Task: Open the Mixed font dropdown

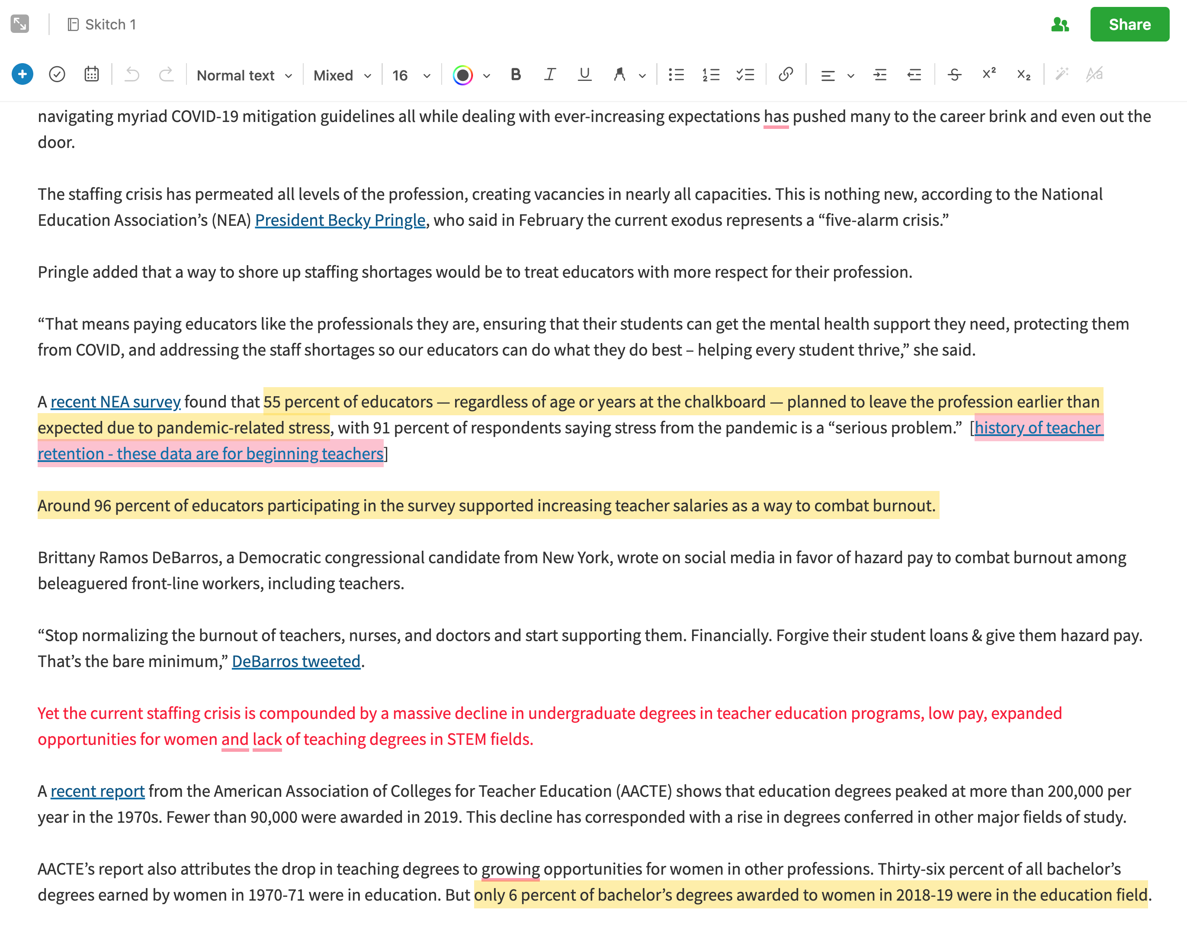Action: coord(342,75)
